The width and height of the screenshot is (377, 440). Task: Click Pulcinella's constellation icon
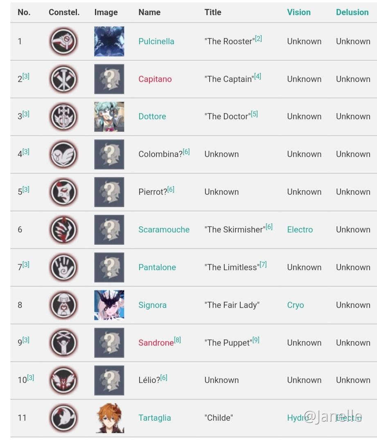(x=63, y=41)
